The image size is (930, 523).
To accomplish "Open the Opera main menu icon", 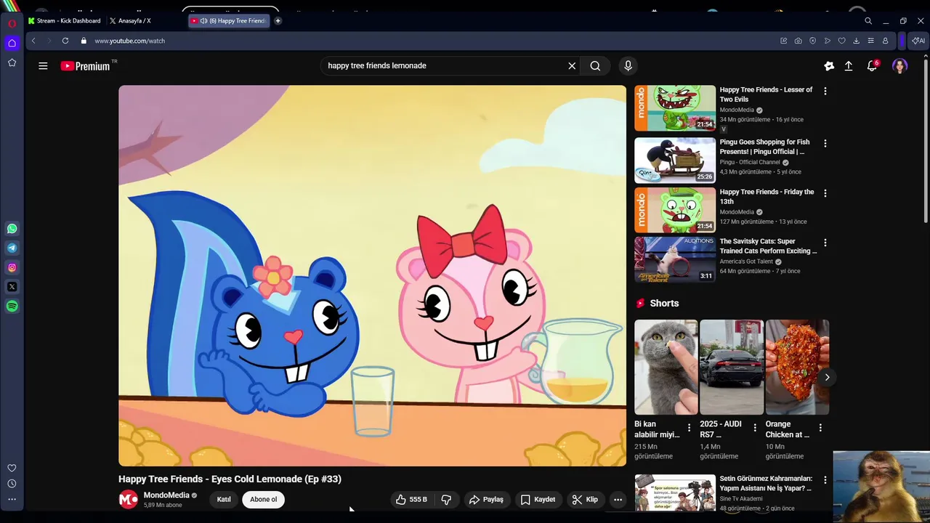I will (x=12, y=23).
